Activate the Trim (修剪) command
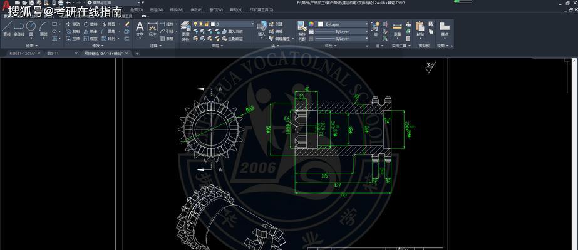The width and height of the screenshot is (578, 250). (108, 24)
